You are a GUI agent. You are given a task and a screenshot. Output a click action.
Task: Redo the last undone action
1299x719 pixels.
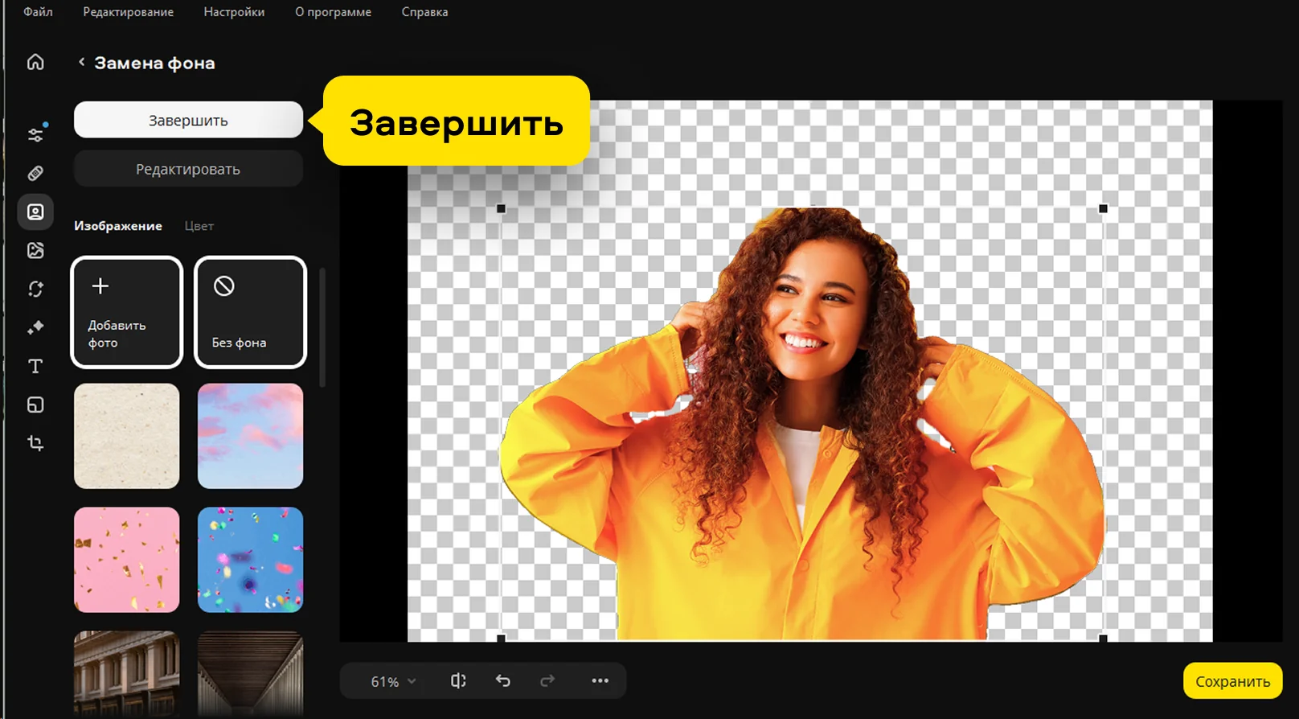[x=547, y=681]
